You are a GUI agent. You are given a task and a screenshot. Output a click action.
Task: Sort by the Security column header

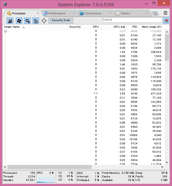click(79, 27)
